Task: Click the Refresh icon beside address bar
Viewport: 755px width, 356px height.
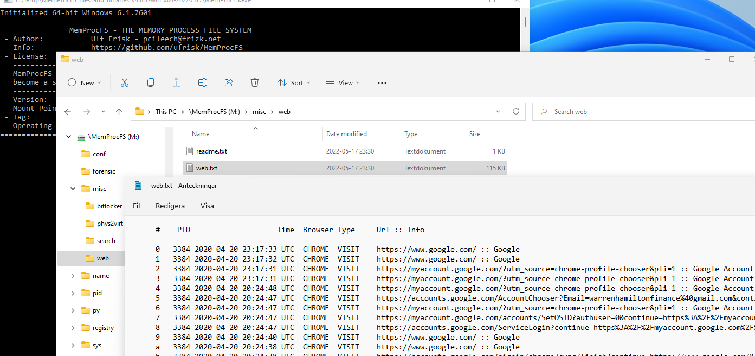Action: [x=516, y=111]
